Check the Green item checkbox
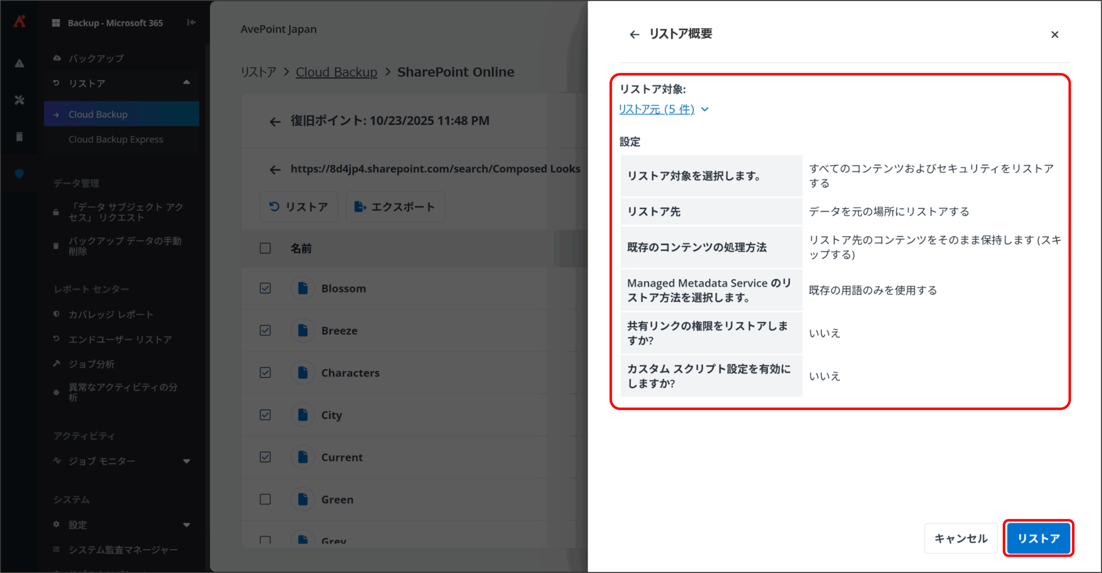This screenshot has width=1102, height=573. pyautogui.click(x=265, y=499)
